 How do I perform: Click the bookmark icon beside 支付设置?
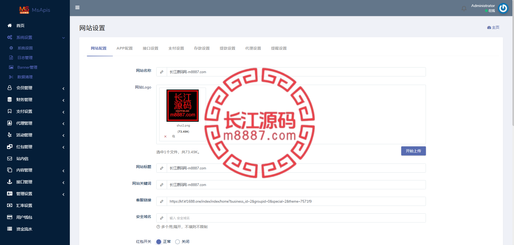click(x=10, y=111)
